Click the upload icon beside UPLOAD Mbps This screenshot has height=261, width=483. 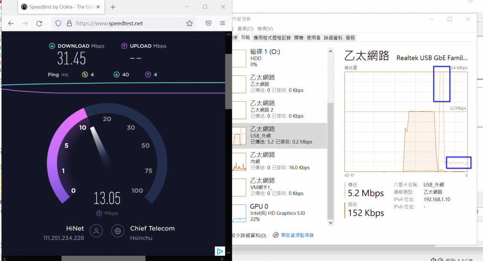[124, 46]
